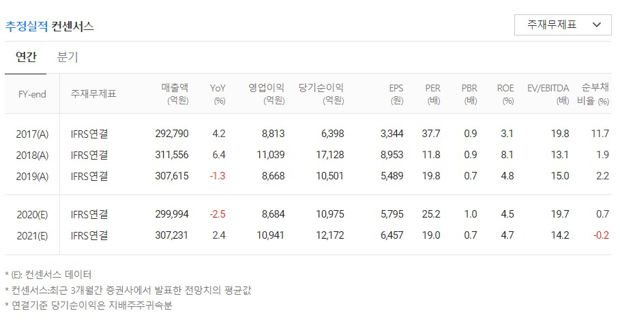Viewport: 620px width, 324px height.
Task: Click the footnote about 지배주주귀속분
Action: (89, 306)
